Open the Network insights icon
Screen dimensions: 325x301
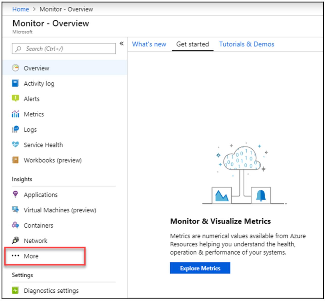(x=15, y=240)
